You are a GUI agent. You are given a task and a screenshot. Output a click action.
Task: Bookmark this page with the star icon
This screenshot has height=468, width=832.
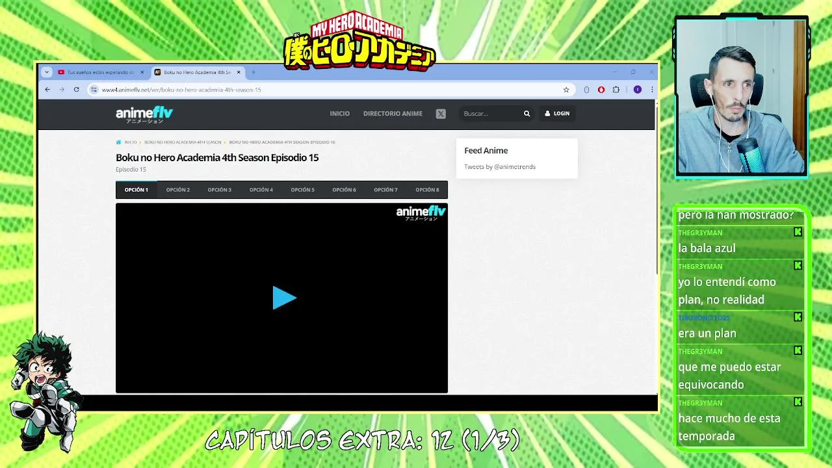(x=566, y=90)
